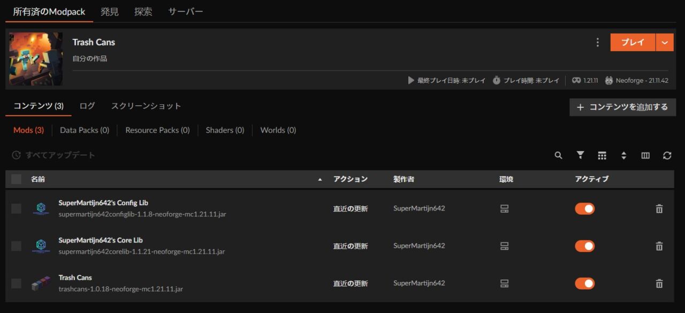Click 直近の更新 for Core Lib
Image resolution: width=685 pixels, height=313 pixels.
click(351, 246)
